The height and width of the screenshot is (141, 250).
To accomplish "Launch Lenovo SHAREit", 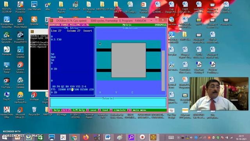I will click(20, 52).
